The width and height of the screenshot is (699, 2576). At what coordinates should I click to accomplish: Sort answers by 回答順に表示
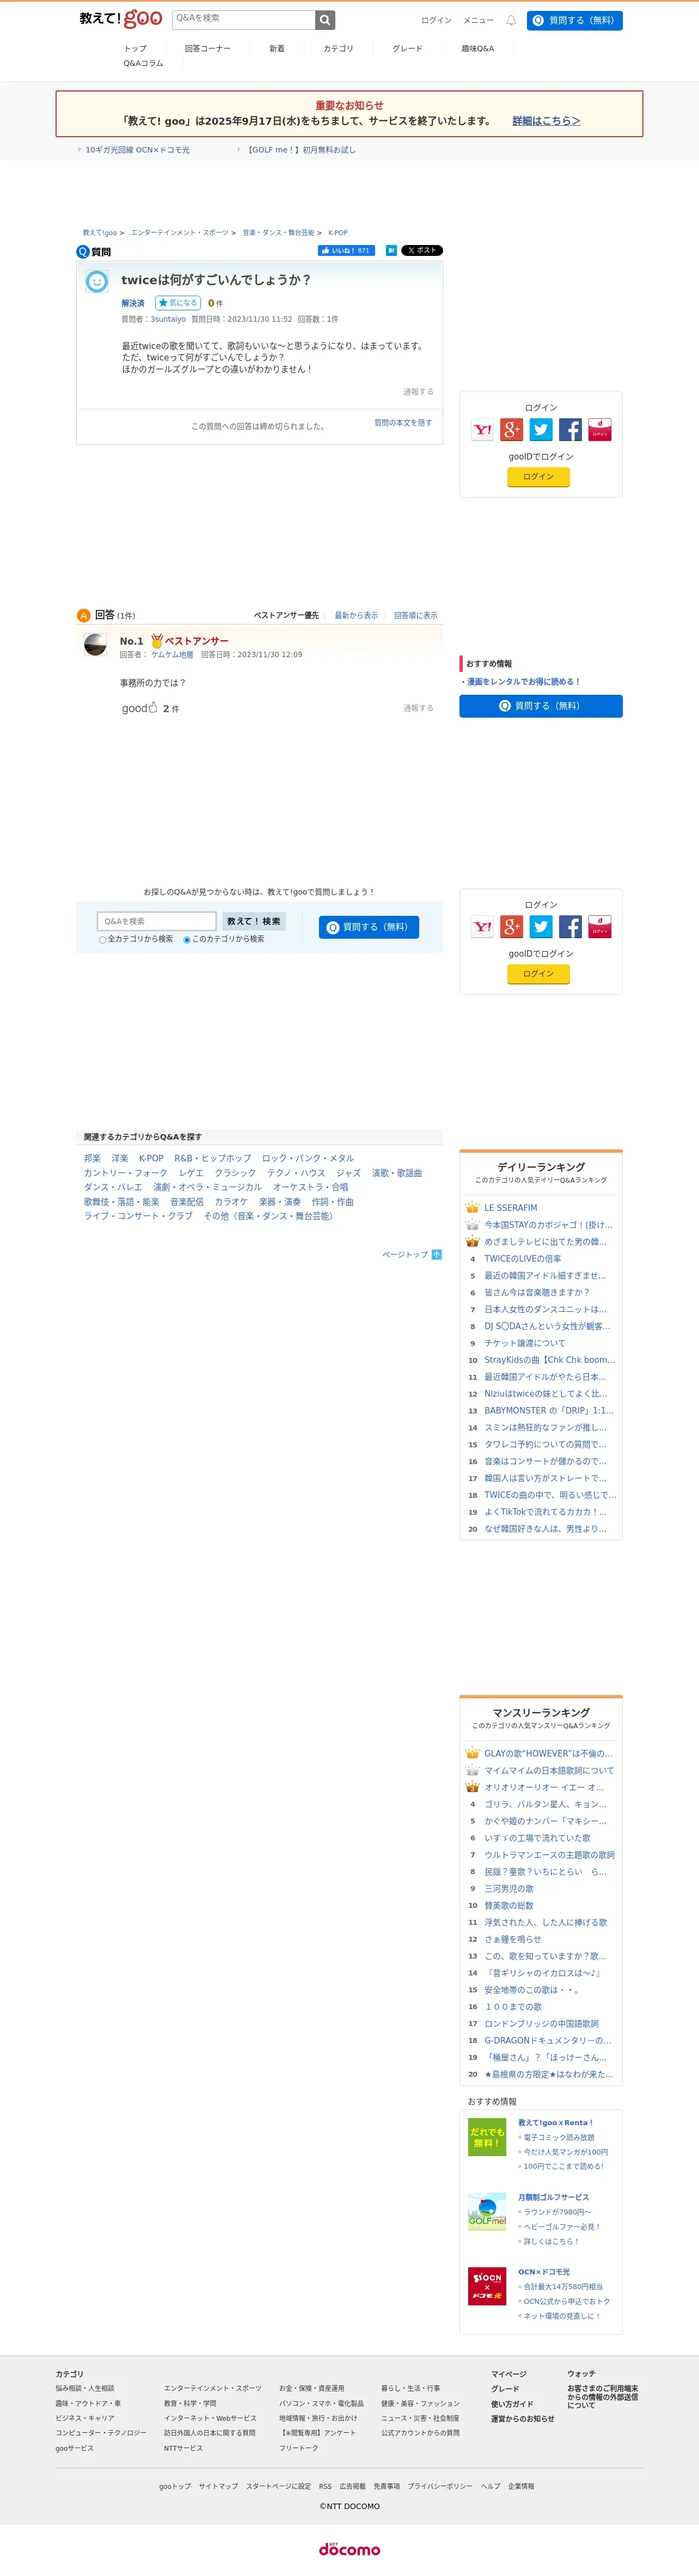(415, 616)
